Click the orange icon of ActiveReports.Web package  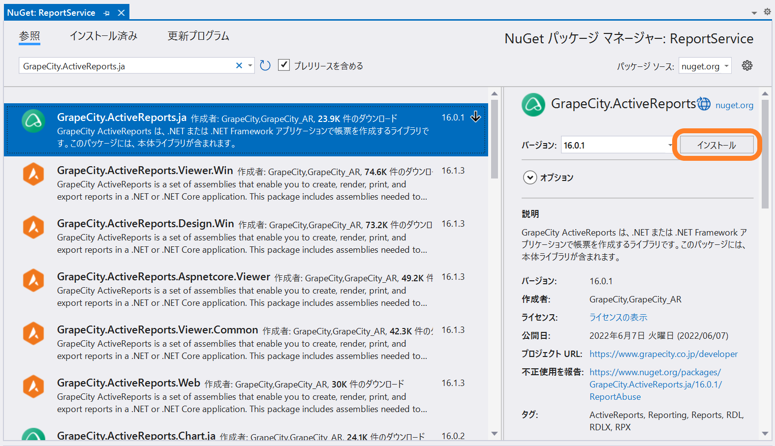pos(33,387)
